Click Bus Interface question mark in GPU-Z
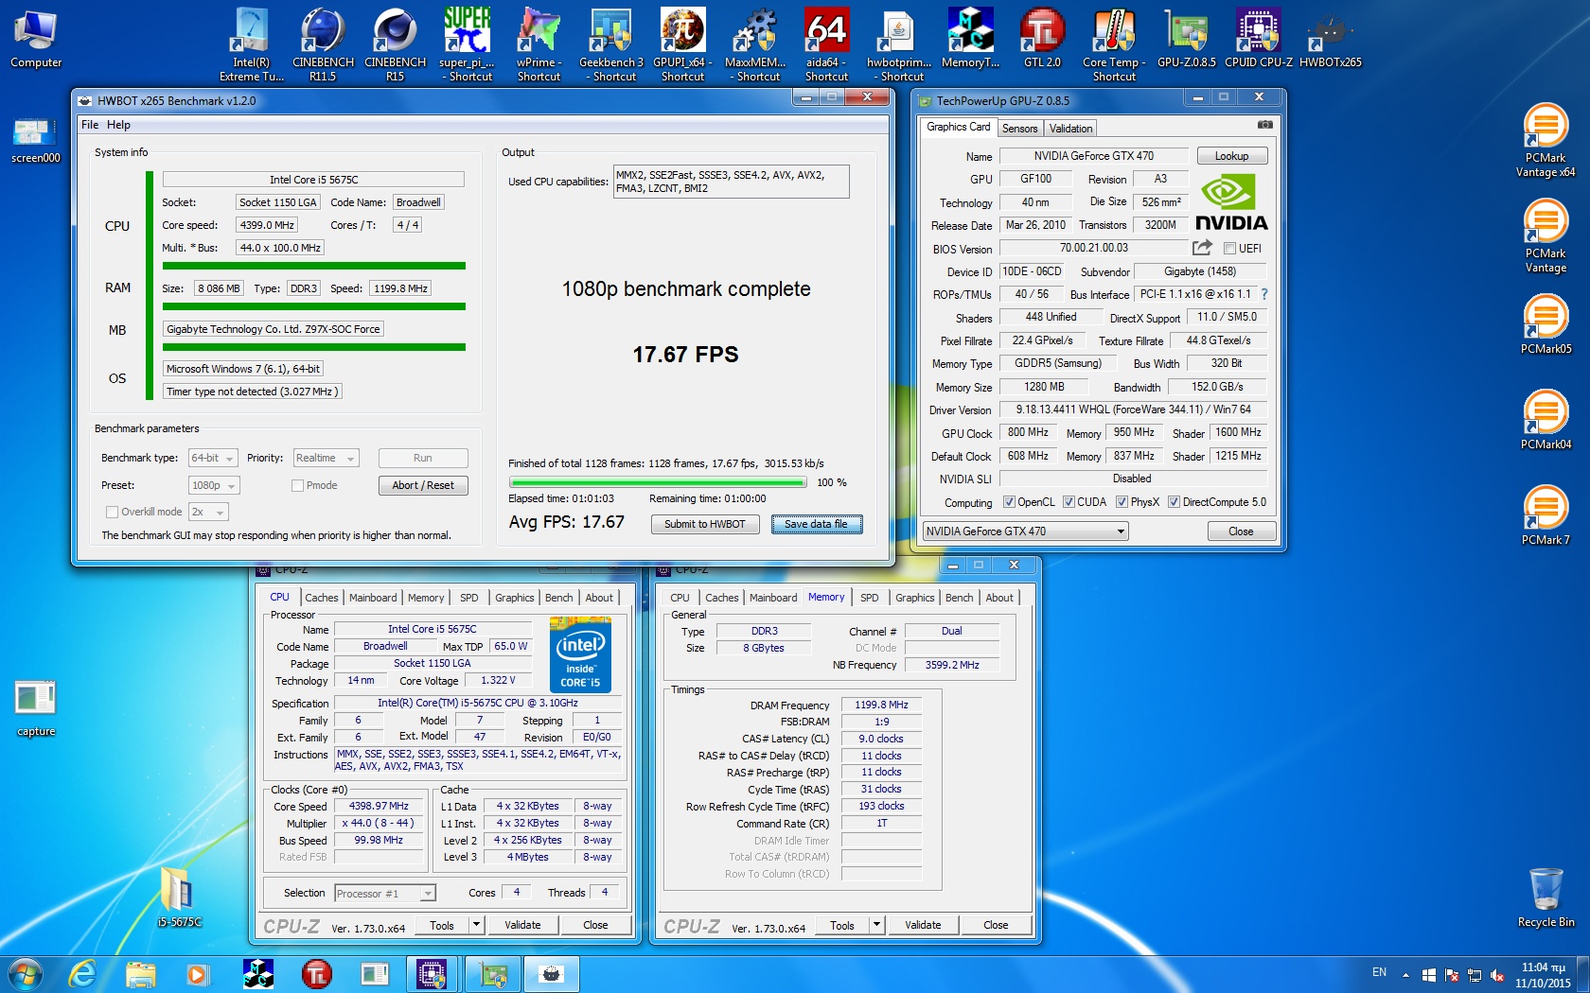Image resolution: width=1590 pixels, height=993 pixels. coord(1264,294)
